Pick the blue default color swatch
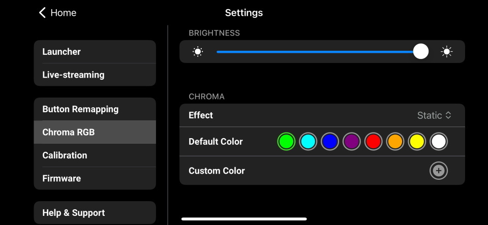Viewport: 488px width, 225px height. (x=329, y=142)
